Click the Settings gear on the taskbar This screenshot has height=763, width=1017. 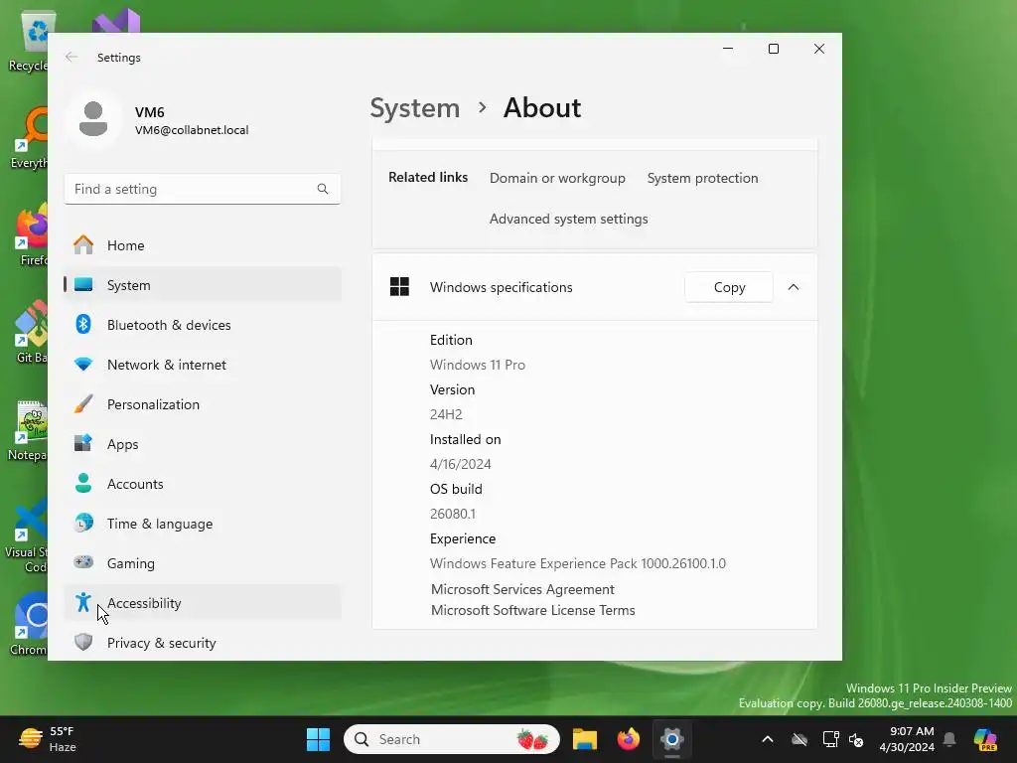[x=672, y=739]
